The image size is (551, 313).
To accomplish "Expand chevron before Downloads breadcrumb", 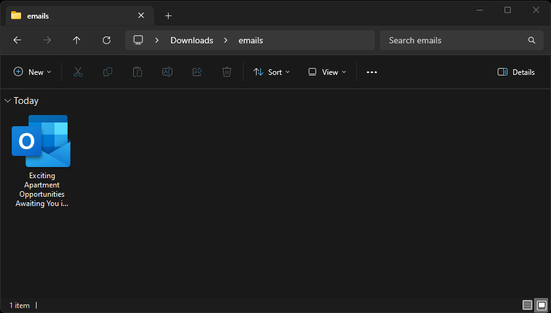I will (x=157, y=40).
